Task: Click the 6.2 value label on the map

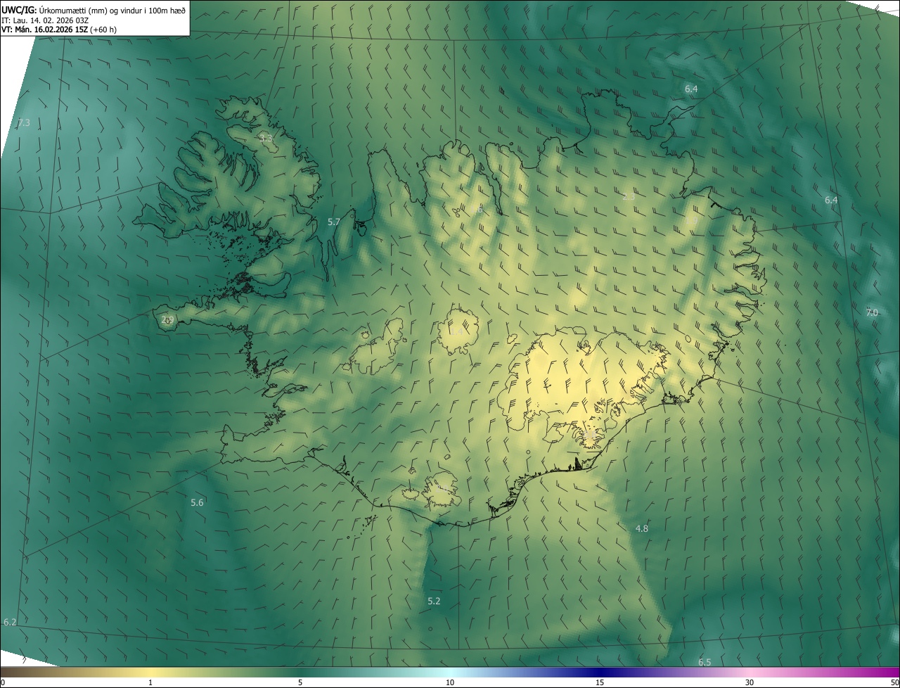Action: point(10,623)
